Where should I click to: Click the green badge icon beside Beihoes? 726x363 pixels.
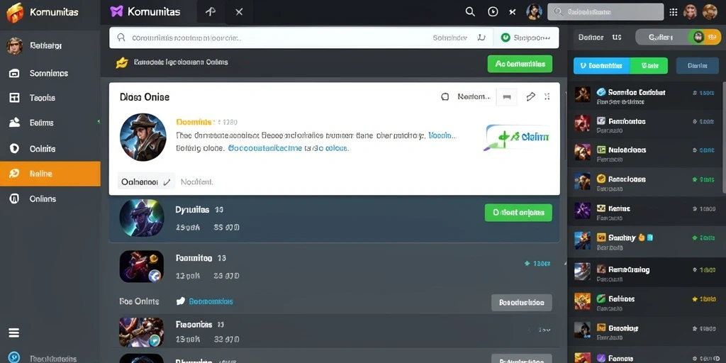601,298
